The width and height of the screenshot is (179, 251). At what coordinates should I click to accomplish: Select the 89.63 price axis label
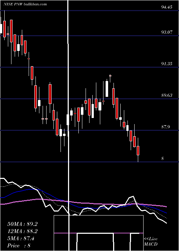(167, 95)
